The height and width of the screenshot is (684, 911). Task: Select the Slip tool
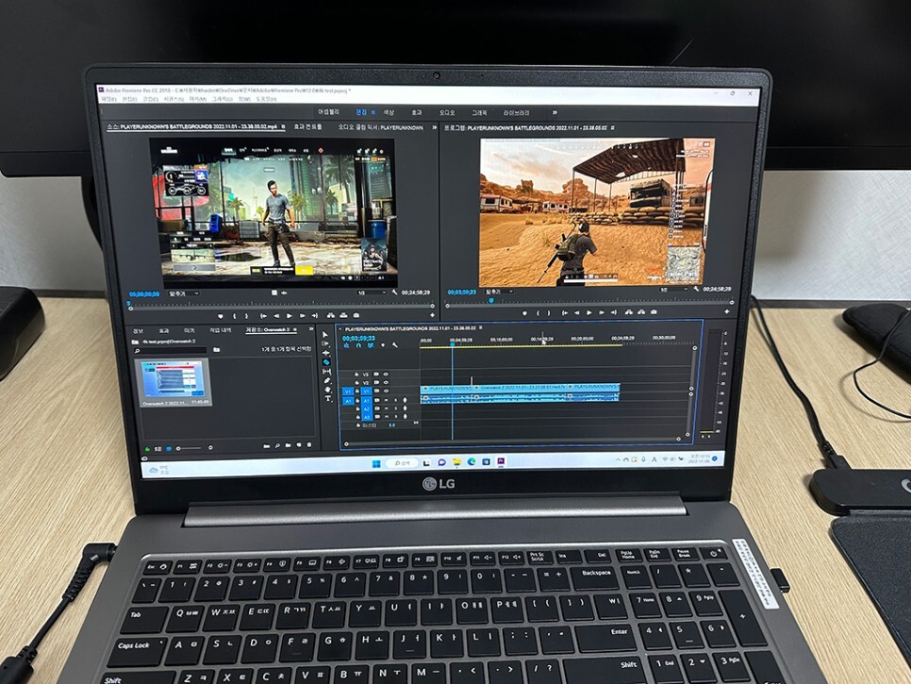(327, 372)
